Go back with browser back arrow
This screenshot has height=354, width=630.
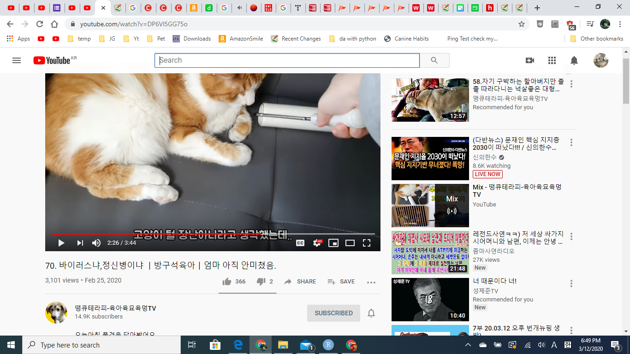10,24
